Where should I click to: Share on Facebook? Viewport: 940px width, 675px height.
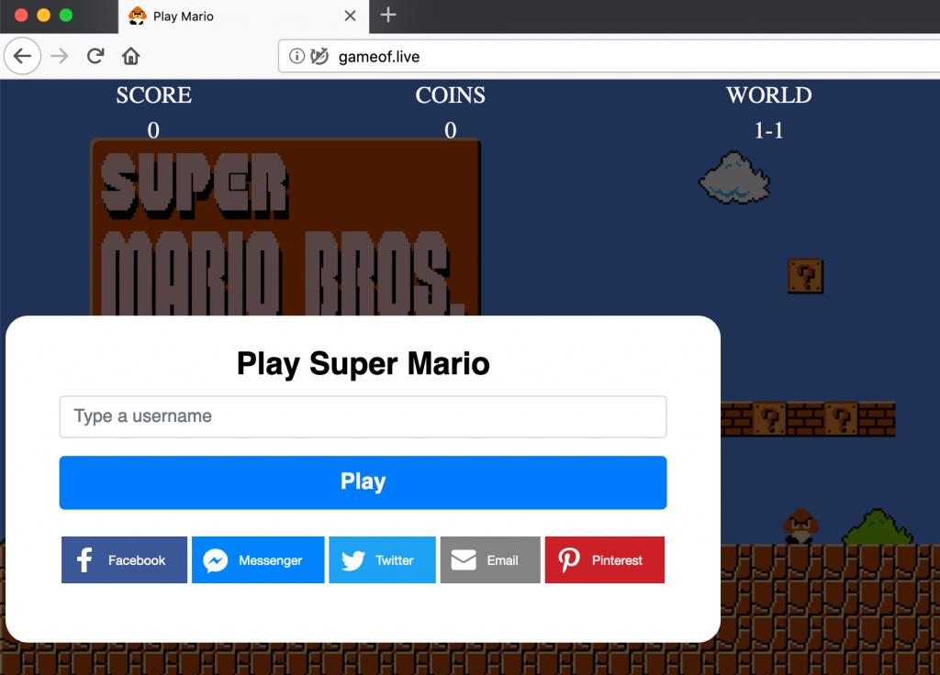(x=124, y=560)
